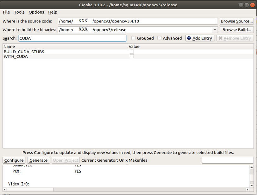Screen dimensions: 257x195
Task: Toggle the BUILD_CUDA_STUBS checkbox
Action: pyautogui.click(x=132, y=52)
